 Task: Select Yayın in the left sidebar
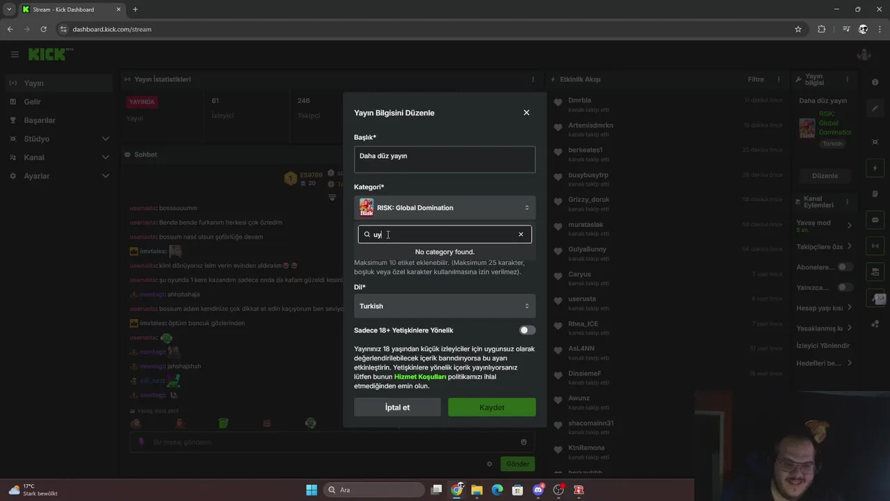click(59, 83)
